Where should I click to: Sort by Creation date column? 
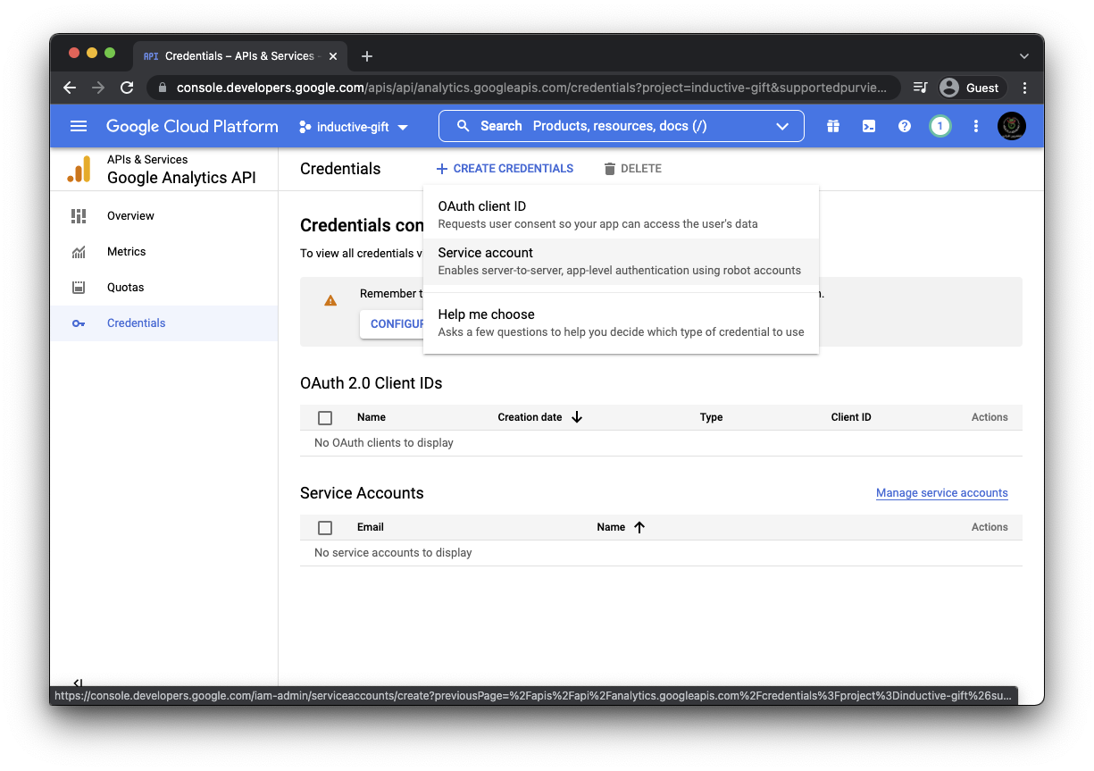[530, 417]
